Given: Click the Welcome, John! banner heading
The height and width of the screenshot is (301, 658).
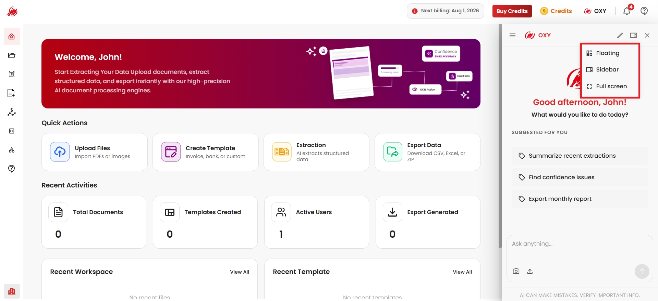Looking at the screenshot, I should [88, 57].
